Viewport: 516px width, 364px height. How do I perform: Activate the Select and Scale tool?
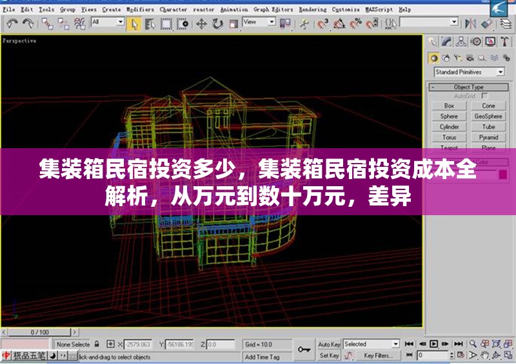click(x=233, y=24)
